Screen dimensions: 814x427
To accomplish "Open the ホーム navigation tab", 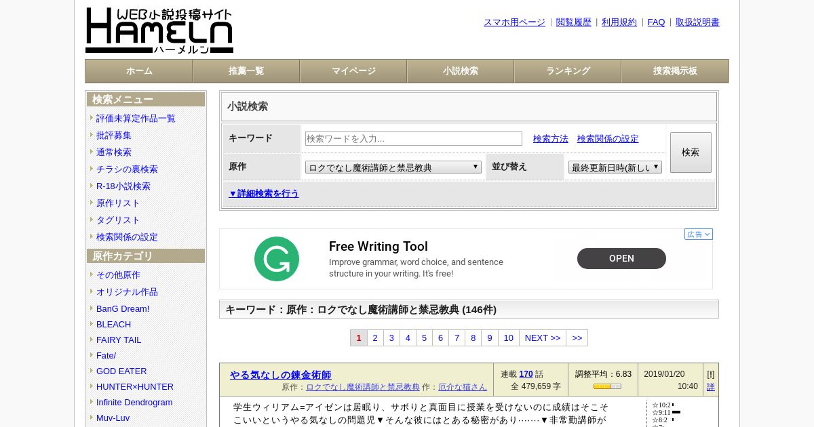I will (139, 71).
